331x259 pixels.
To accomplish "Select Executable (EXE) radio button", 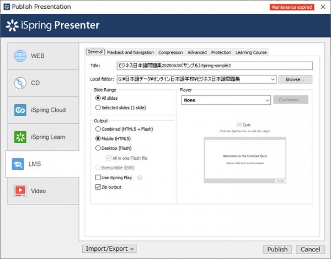I will click(98, 168).
